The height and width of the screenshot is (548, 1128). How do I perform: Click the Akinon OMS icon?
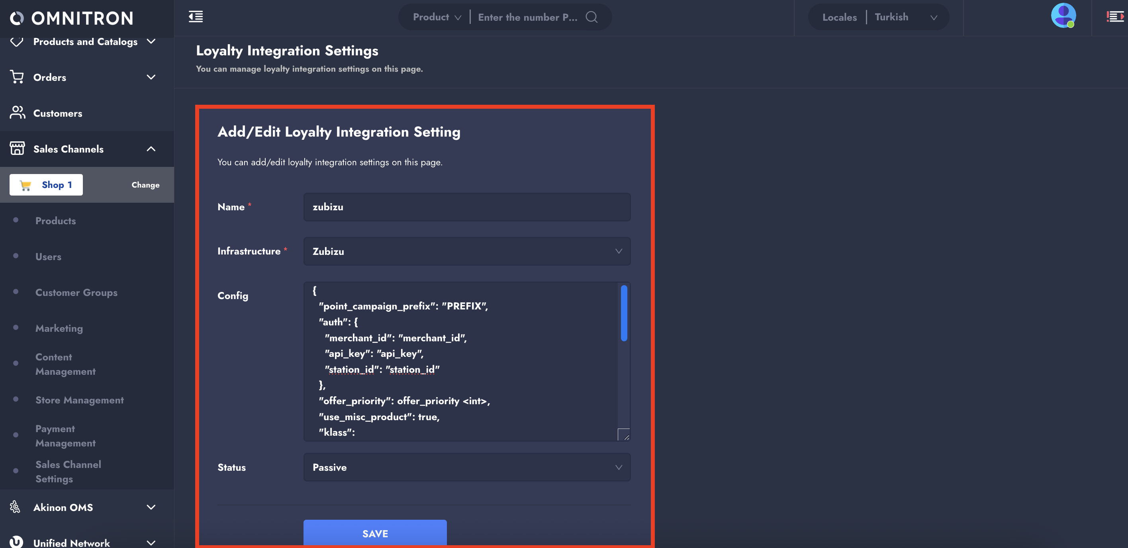[x=15, y=507]
